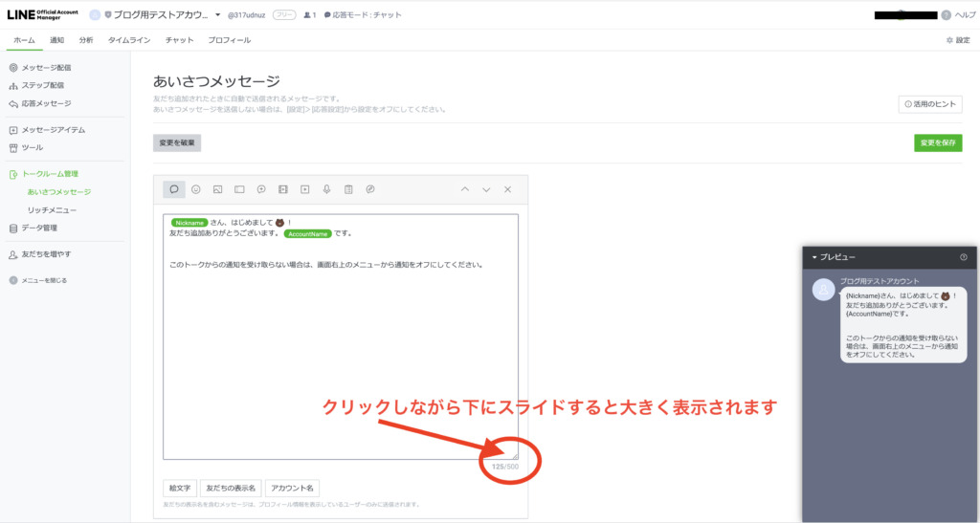Select the sticker (smiley) message icon
The width and height of the screenshot is (980, 523).
[196, 189]
